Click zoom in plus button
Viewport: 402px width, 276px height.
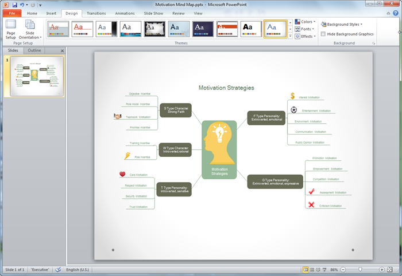click(382, 269)
